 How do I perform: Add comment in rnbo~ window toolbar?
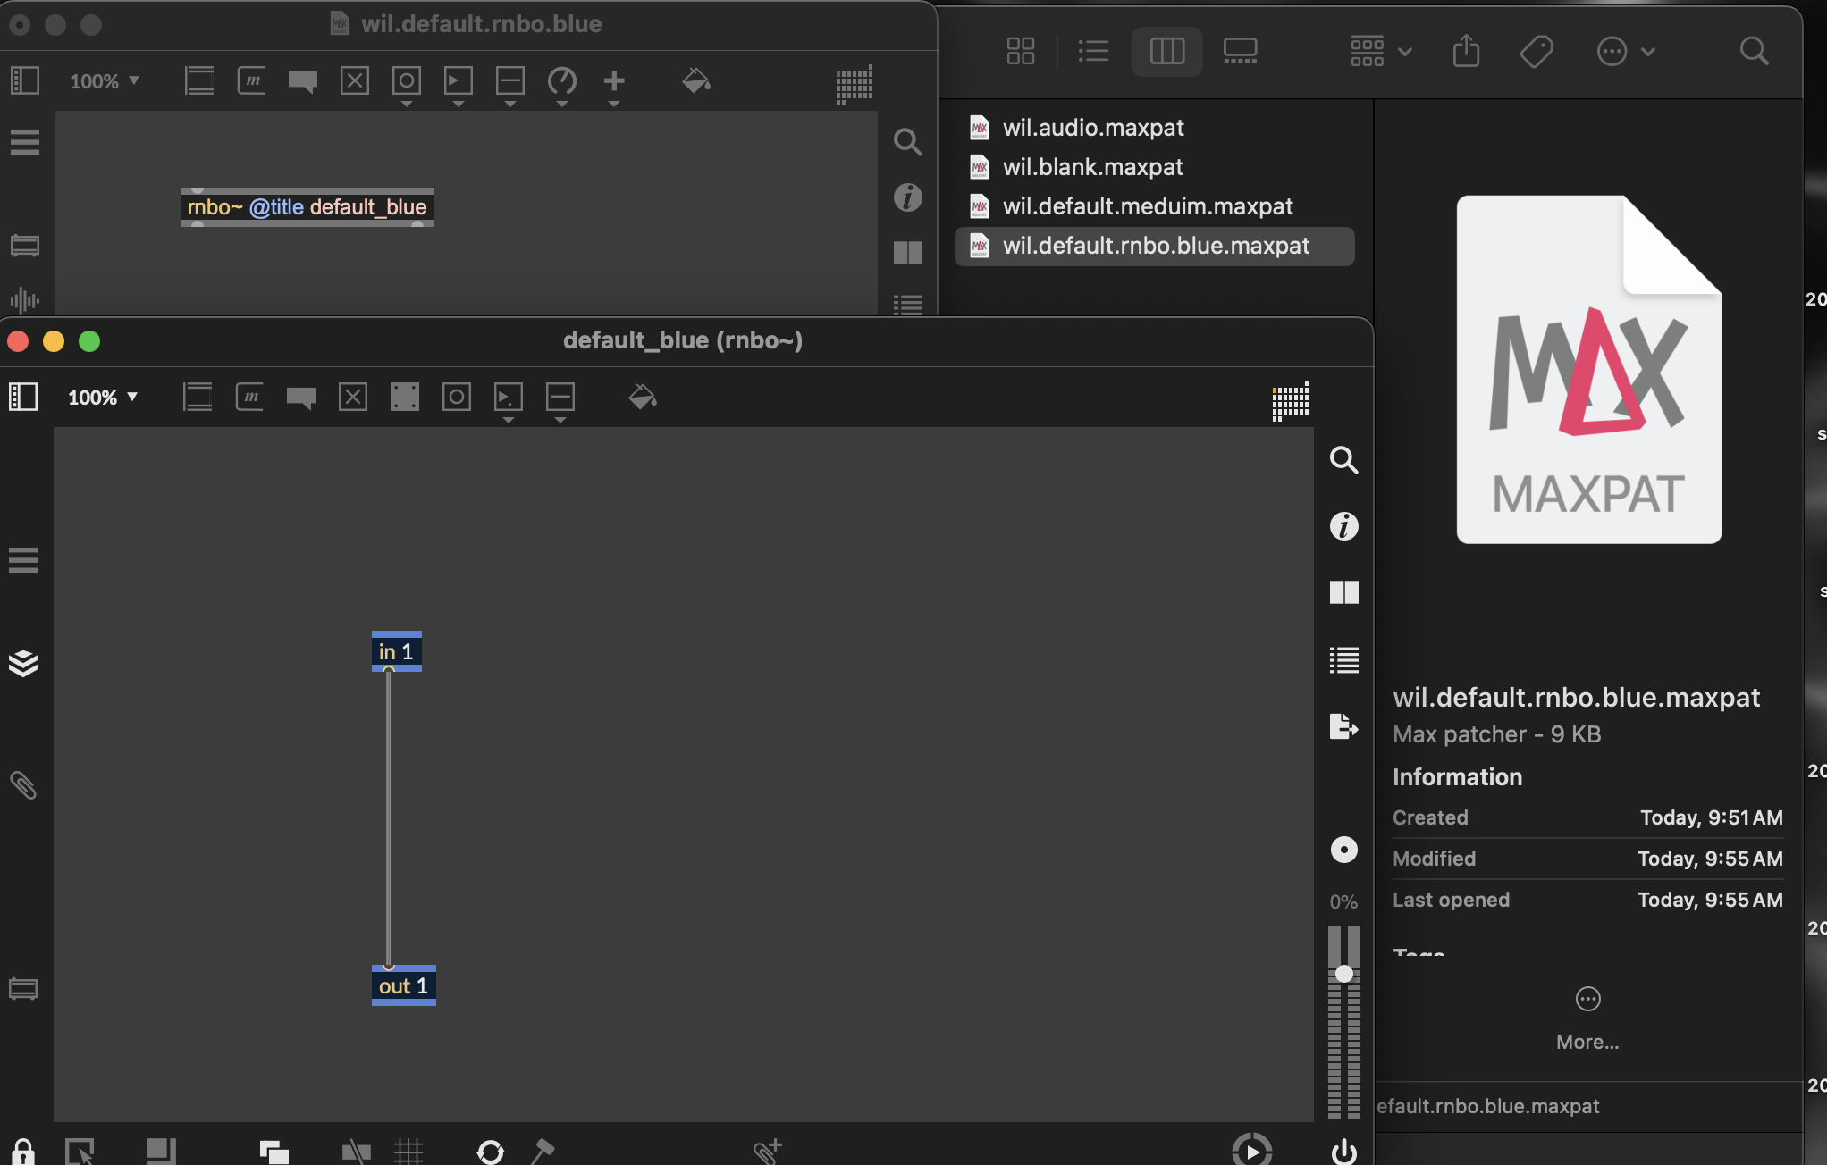pos(301,398)
